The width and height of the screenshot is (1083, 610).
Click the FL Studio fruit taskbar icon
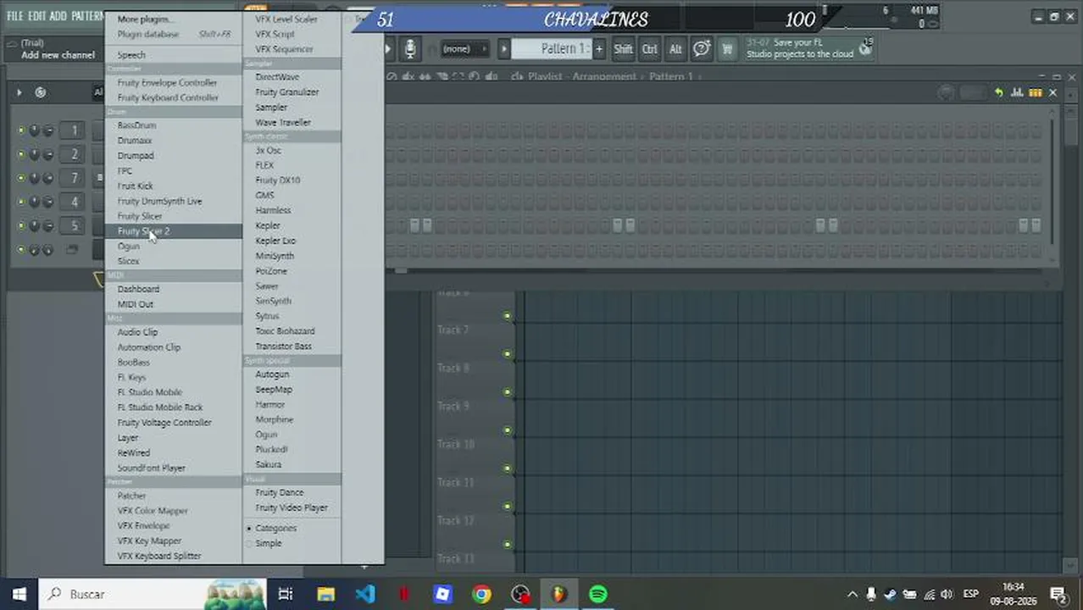[559, 594]
